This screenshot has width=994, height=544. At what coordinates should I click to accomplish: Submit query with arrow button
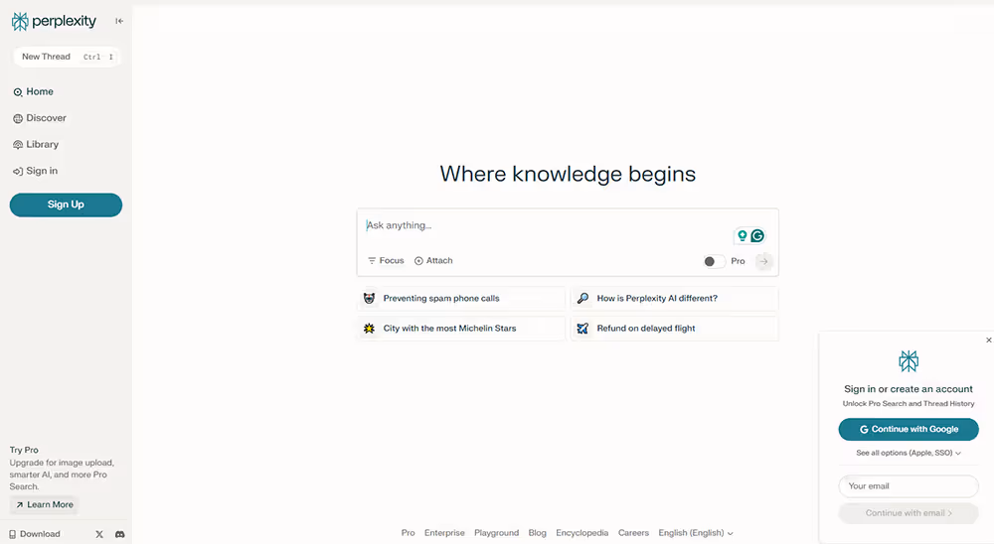tap(763, 261)
